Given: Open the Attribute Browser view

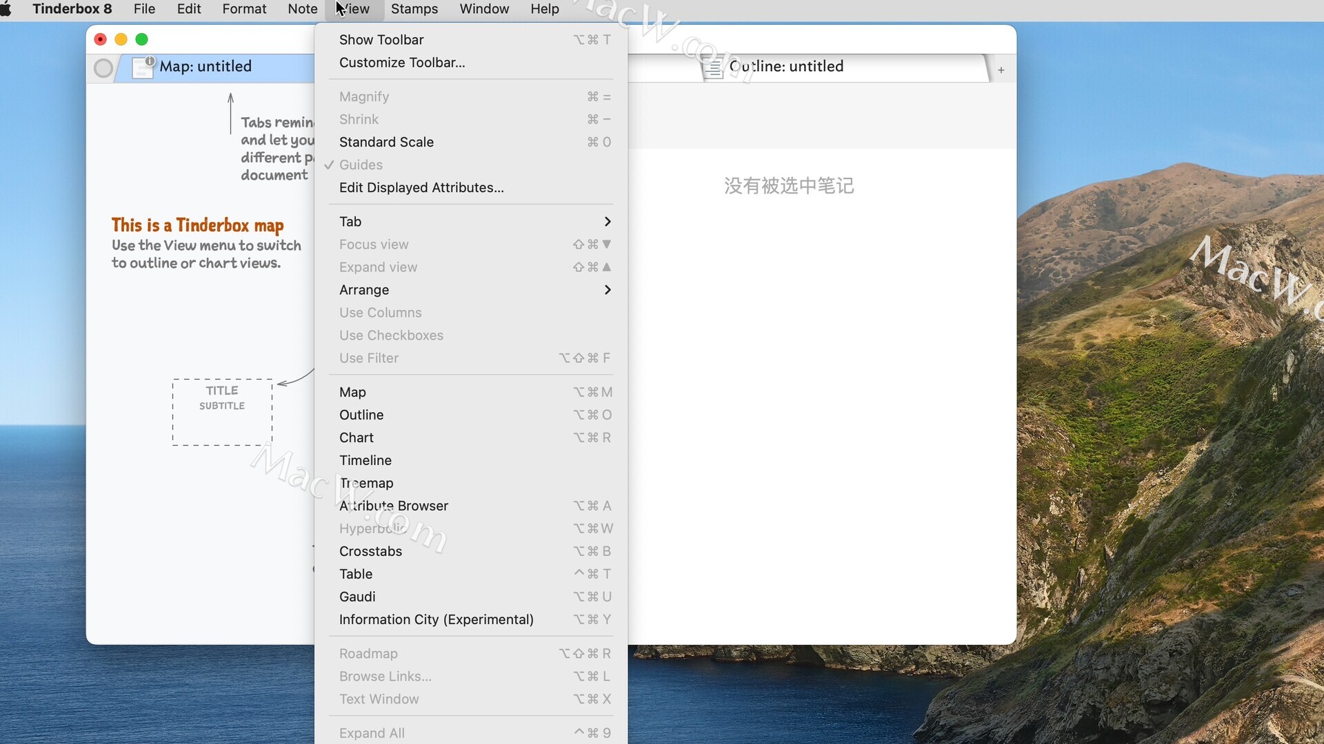Looking at the screenshot, I should click(471, 506).
